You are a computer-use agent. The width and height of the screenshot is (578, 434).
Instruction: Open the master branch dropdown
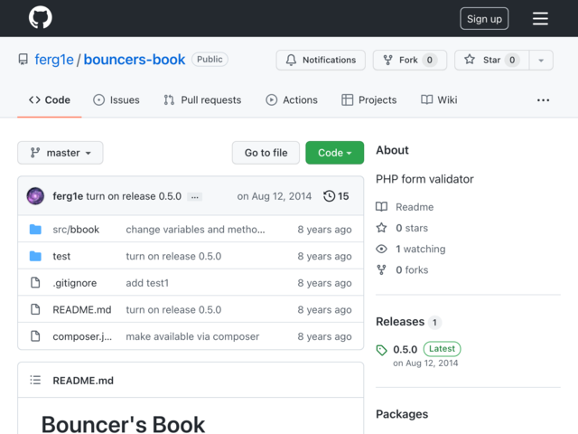tap(61, 153)
